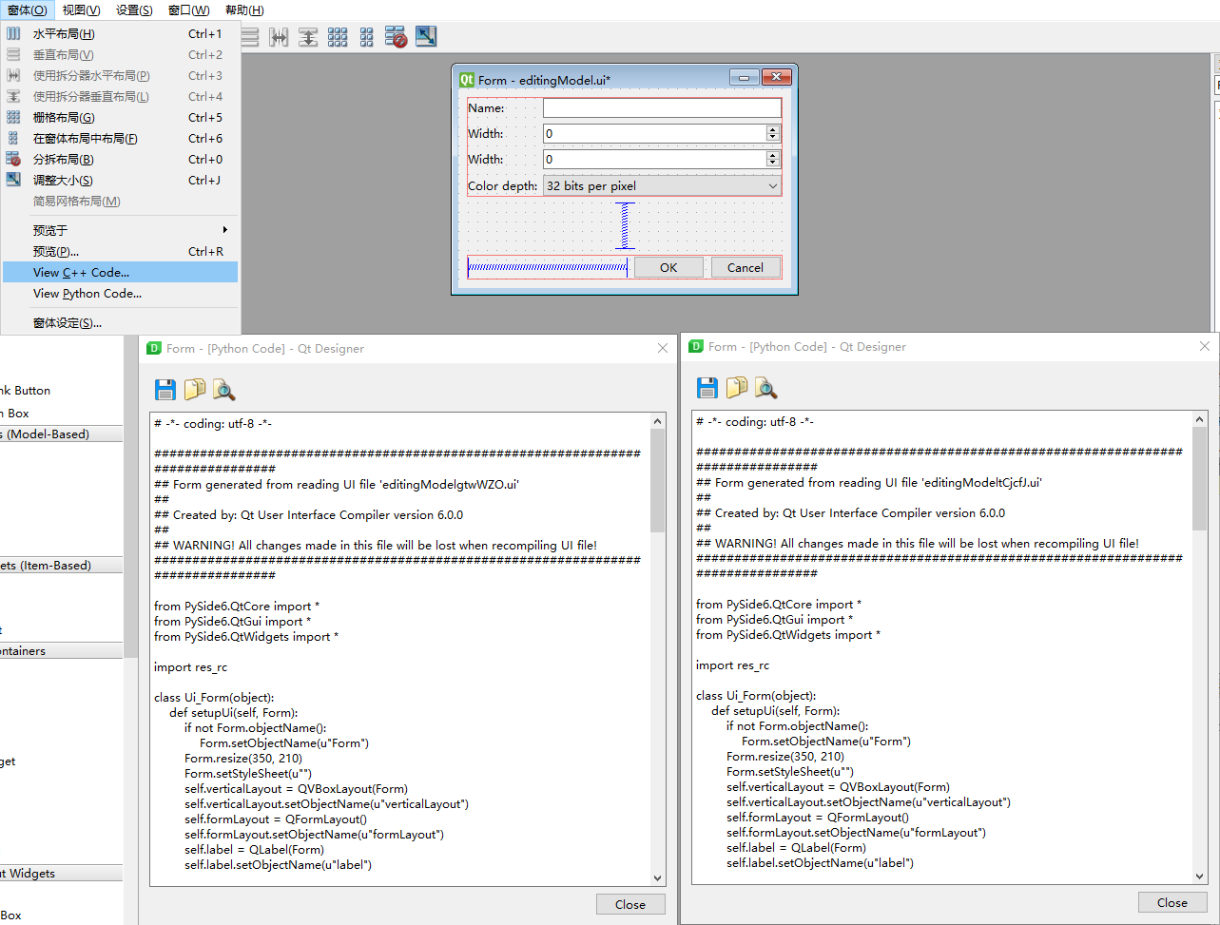Click the break layout toolbar icon
The width and height of the screenshot is (1220, 925).
click(x=395, y=36)
